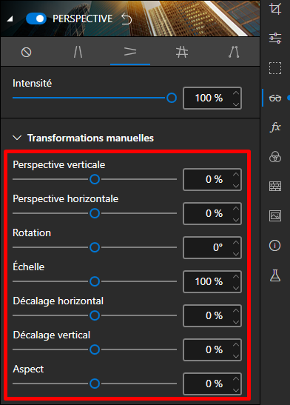The image size is (290, 405).
Task: Decrease Rotation value with down arrow
Action: pos(236,254)
